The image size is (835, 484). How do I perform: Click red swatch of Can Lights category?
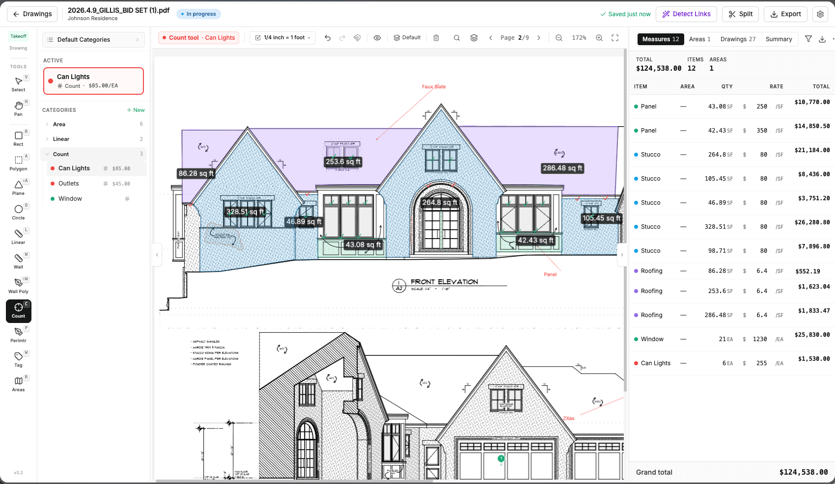pyautogui.click(x=53, y=168)
